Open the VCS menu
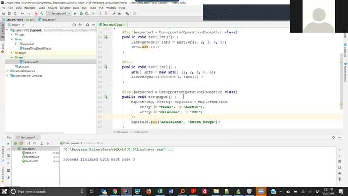 pyautogui.click(x=101, y=8)
